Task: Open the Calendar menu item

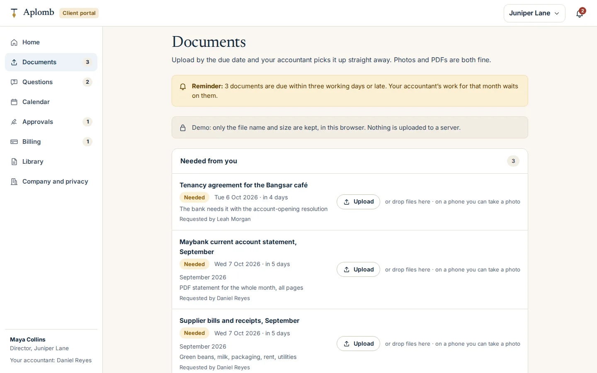Action: (x=51, y=102)
